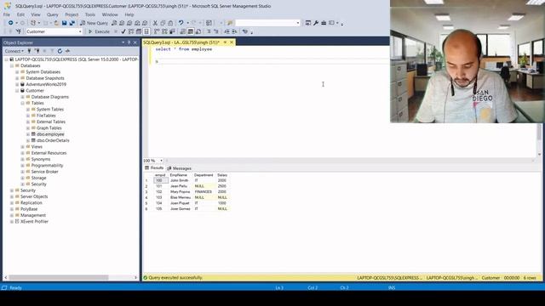Open the Activity Monitor icon in Object Explorer
The height and width of the screenshot is (306, 545).
pos(67,51)
